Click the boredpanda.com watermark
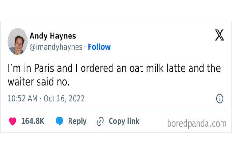This screenshot has width=232, height=154. tap(197, 123)
